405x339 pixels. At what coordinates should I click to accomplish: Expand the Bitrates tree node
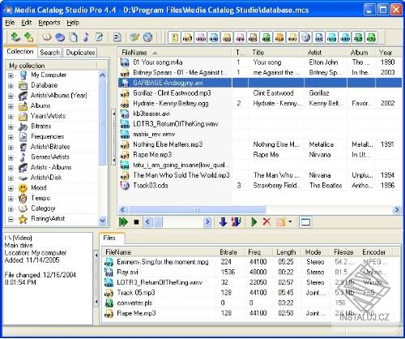11,127
